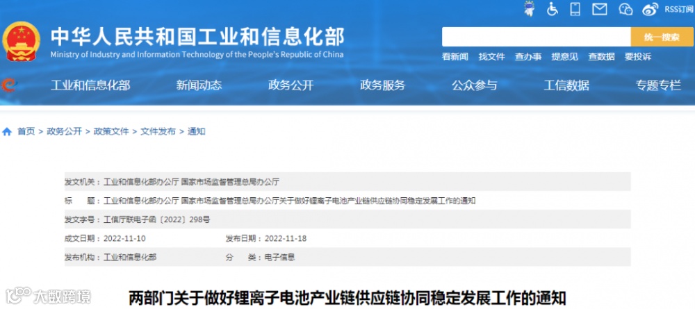
Task: Select the document number 工信厅联电子函〔2022〕298号
Action: click(x=157, y=219)
